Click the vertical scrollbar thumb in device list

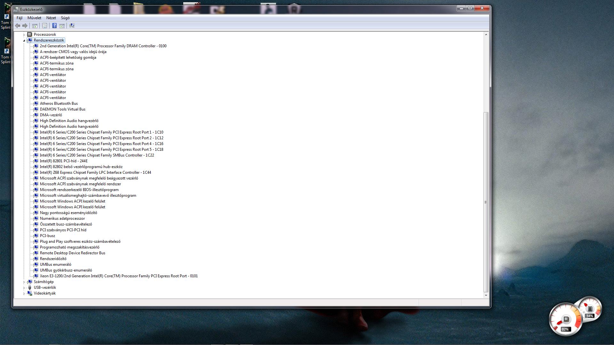[486, 202]
